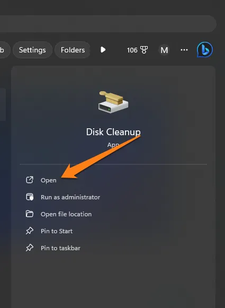
Task: Click the Run as administrator shield icon
Action: tap(30, 197)
